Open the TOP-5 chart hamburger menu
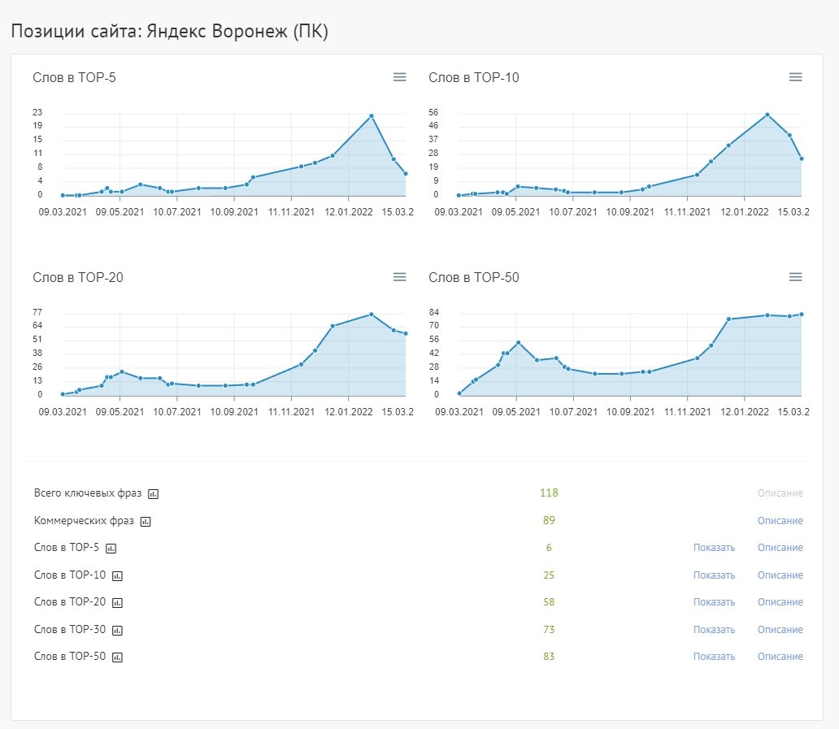Screen dimensions: 839x729 click(399, 76)
